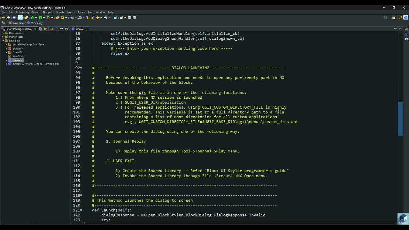Click View02.py in the breadcrumb
Screen dimensions: 409x230
pyautogui.click(x=37, y=23)
